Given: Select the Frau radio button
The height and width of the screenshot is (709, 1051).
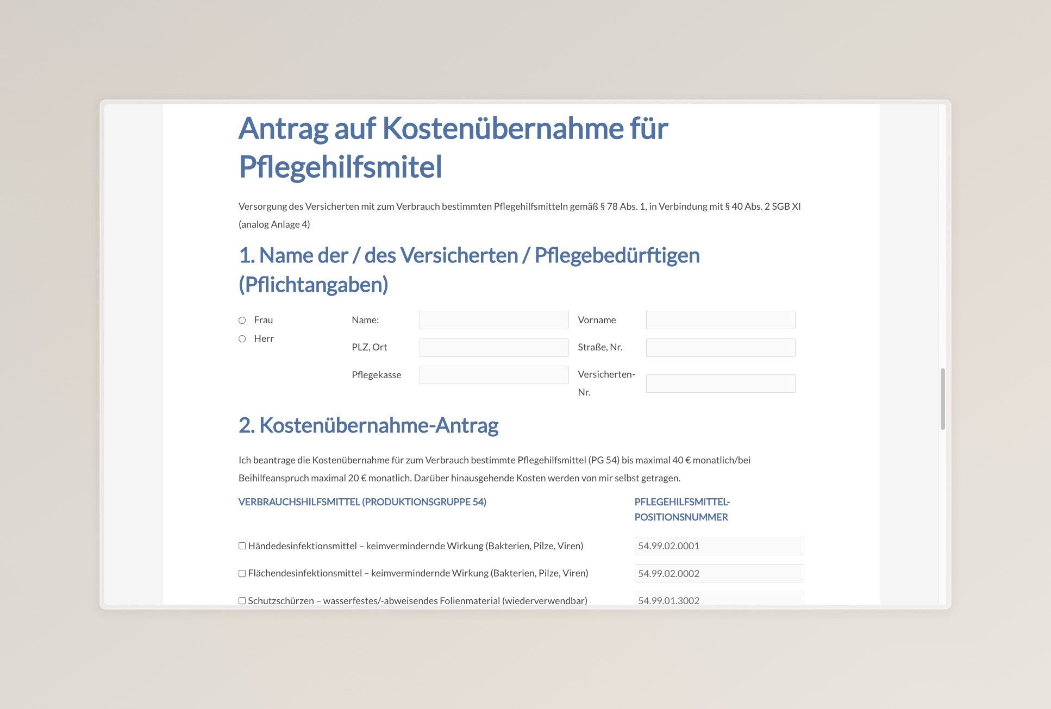Looking at the screenshot, I should pyautogui.click(x=242, y=320).
